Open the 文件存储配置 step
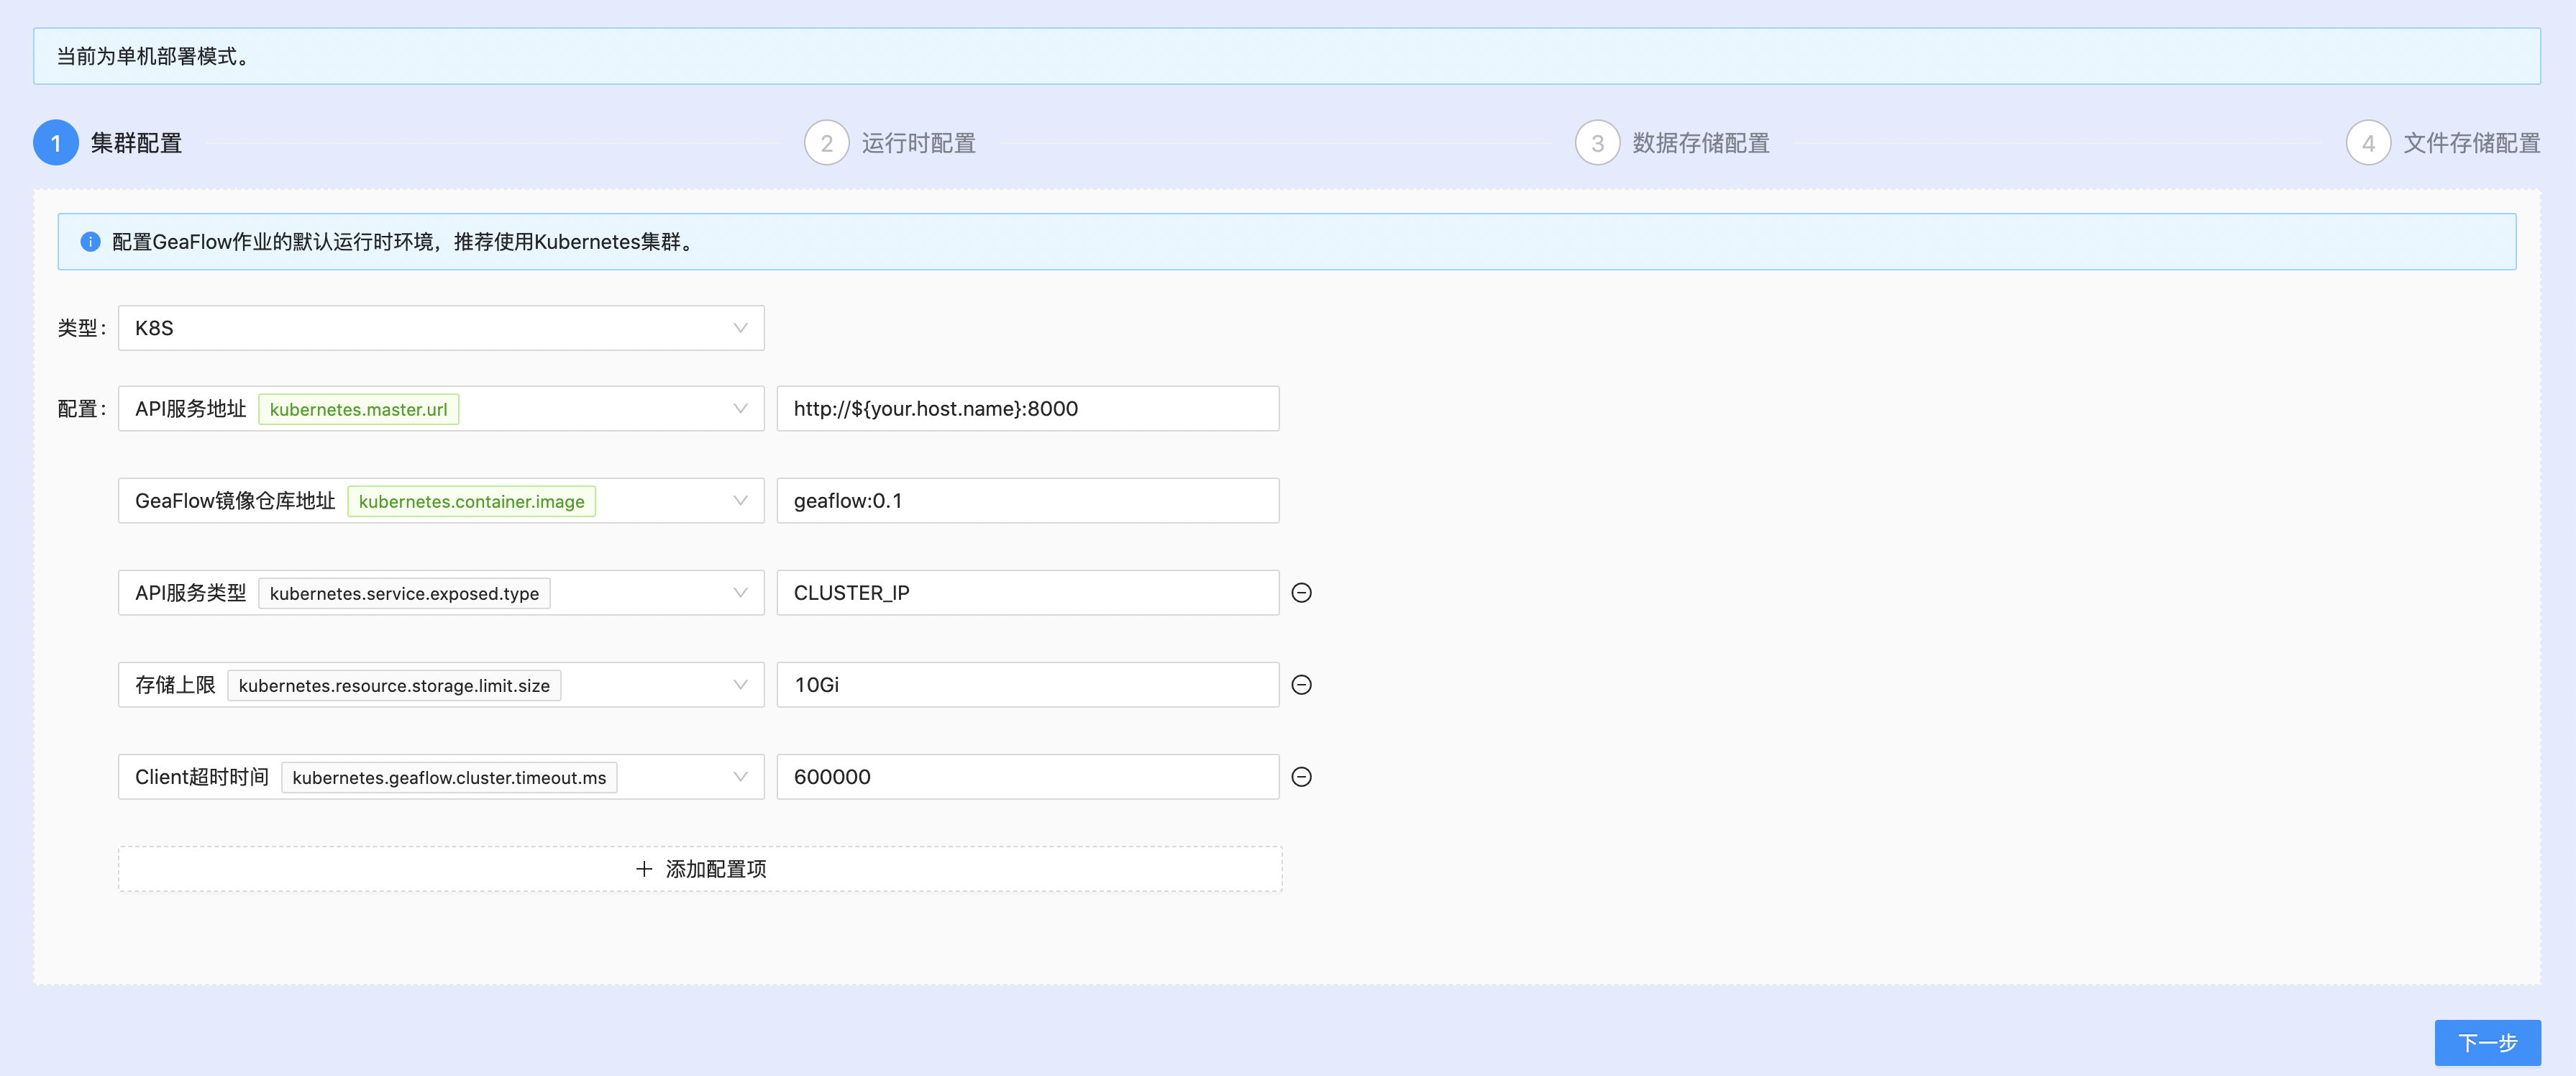 pos(2470,142)
